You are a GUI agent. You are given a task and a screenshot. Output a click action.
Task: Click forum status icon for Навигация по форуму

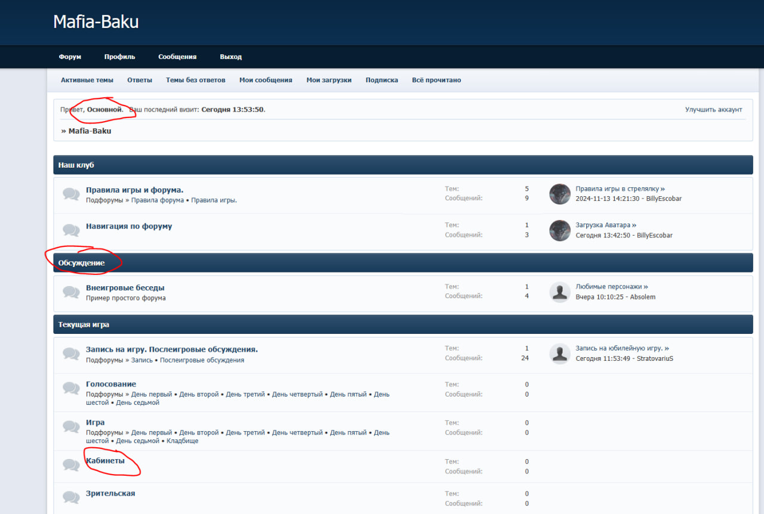[71, 230]
